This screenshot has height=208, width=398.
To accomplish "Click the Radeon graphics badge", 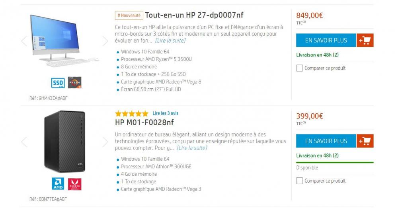I will click(74, 183).
